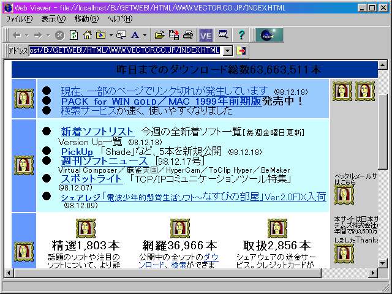The width and height of the screenshot is (392, 294).
Task: Open a file with the folder icon
Action: 159,35
